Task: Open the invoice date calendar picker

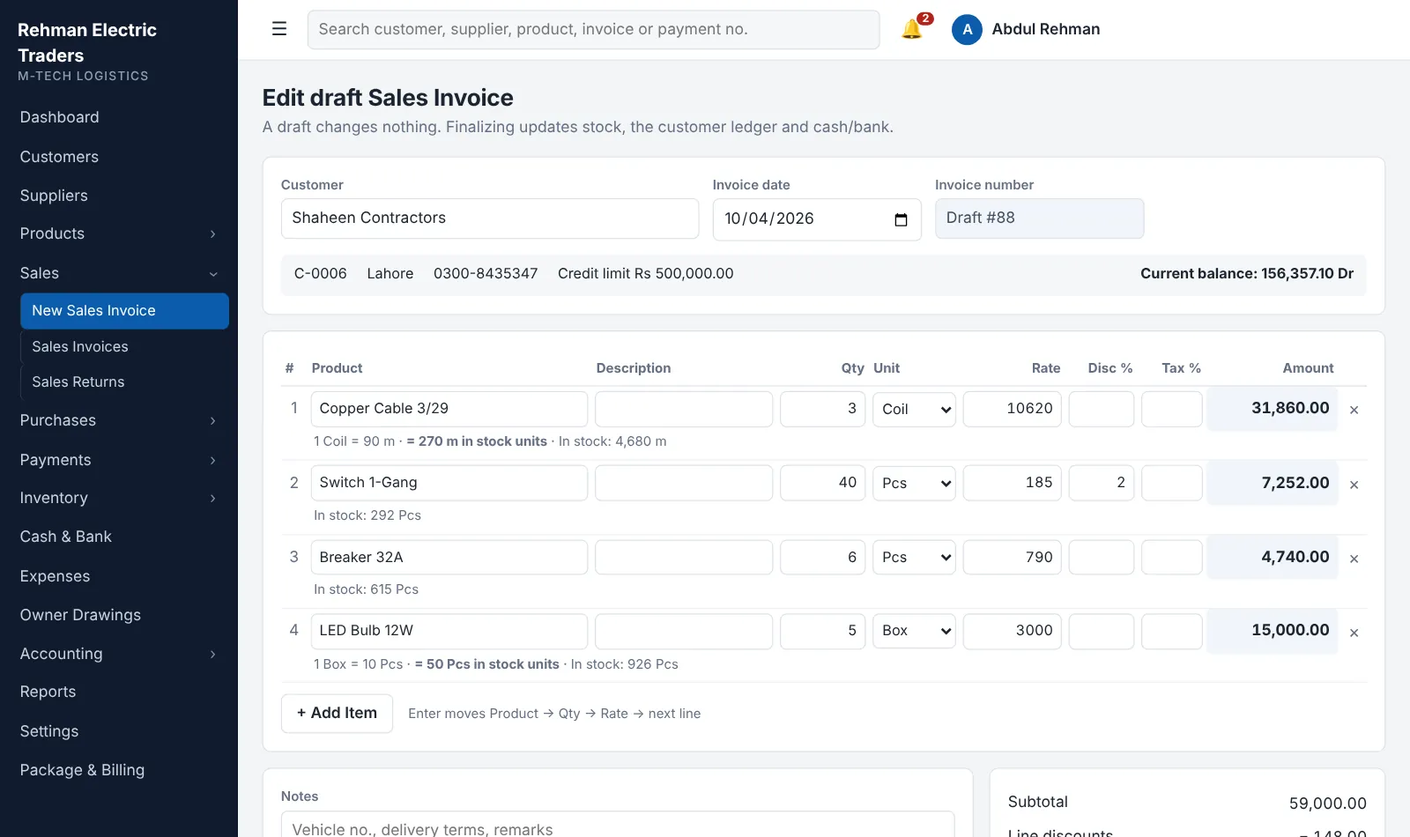Action: click(x=901, y=219)
